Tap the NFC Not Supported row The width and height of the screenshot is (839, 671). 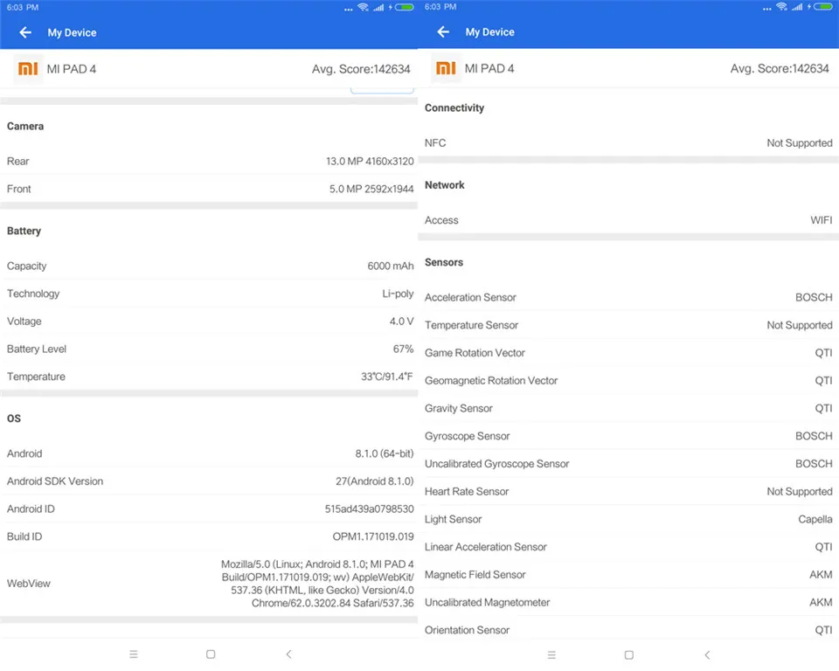628,143
